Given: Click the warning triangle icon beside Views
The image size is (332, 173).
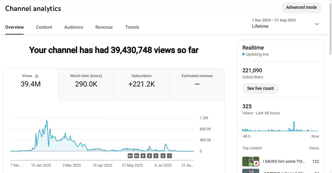Looking at the screenshot, I should 37,76.
